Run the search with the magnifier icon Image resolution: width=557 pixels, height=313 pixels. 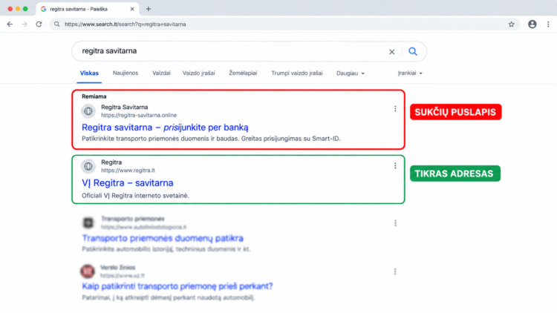click(x=413, y=51)
